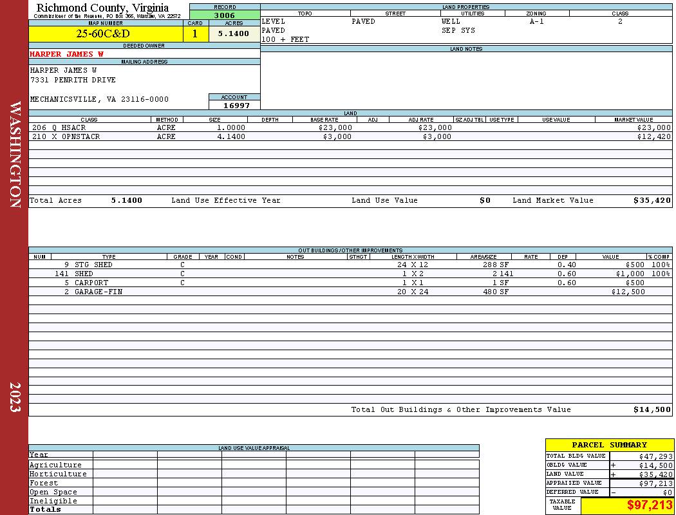Viewport: 676px width, 515px height.
Task: Click the Totals row label
Action: pos(45,509)
